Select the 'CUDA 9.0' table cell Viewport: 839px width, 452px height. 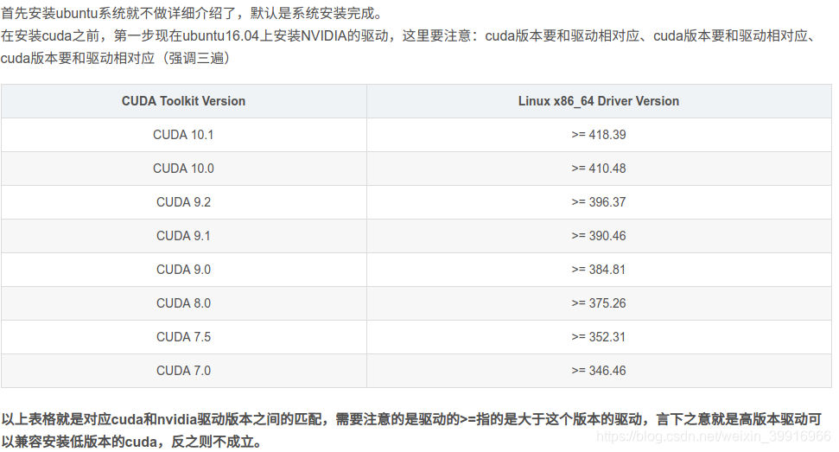point(183,270)
